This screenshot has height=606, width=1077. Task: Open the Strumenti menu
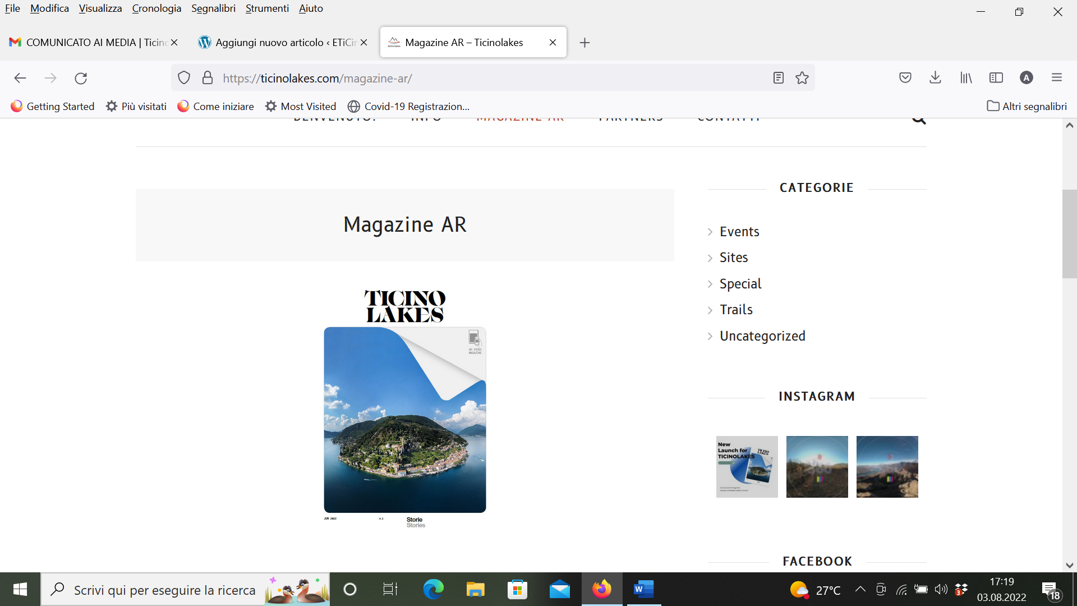pos(267,8)
